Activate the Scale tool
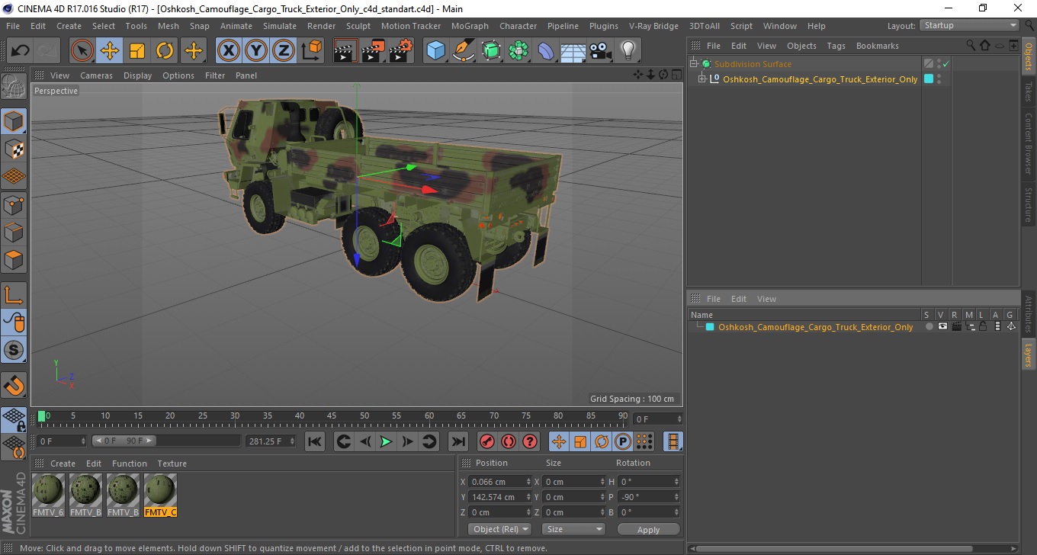The width and height of the screenshot is (1037, 555). tap(137, 51)
